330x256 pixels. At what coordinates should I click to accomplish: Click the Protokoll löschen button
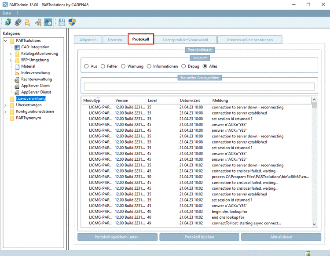199,237
